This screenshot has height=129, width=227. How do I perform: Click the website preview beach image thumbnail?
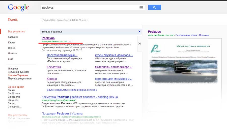click(184, 71)
